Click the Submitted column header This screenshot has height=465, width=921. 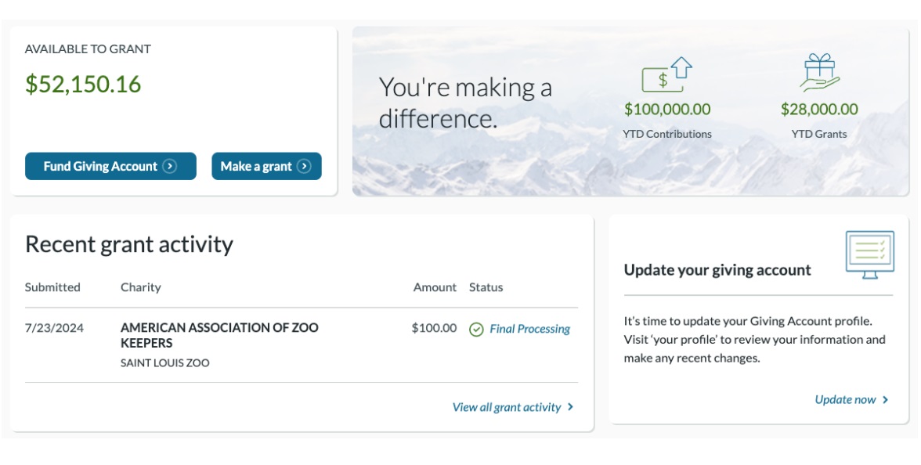[x=52, y=287]
